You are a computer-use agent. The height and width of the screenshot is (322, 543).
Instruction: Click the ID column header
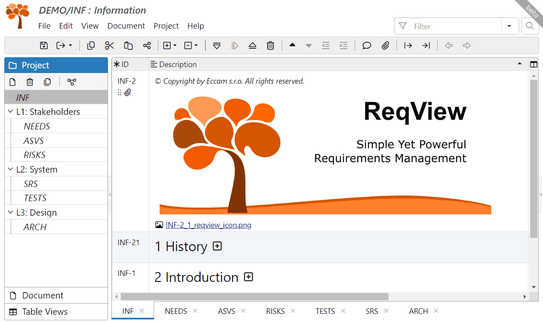130,64
